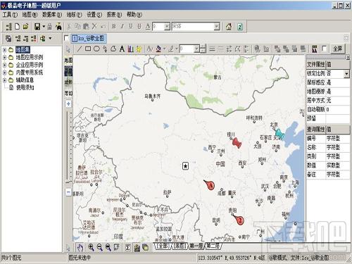The width and height of the screenshot is (352, 264).
Task: Switch to the 第一层 layer tab
Action: tap(196, 246)
